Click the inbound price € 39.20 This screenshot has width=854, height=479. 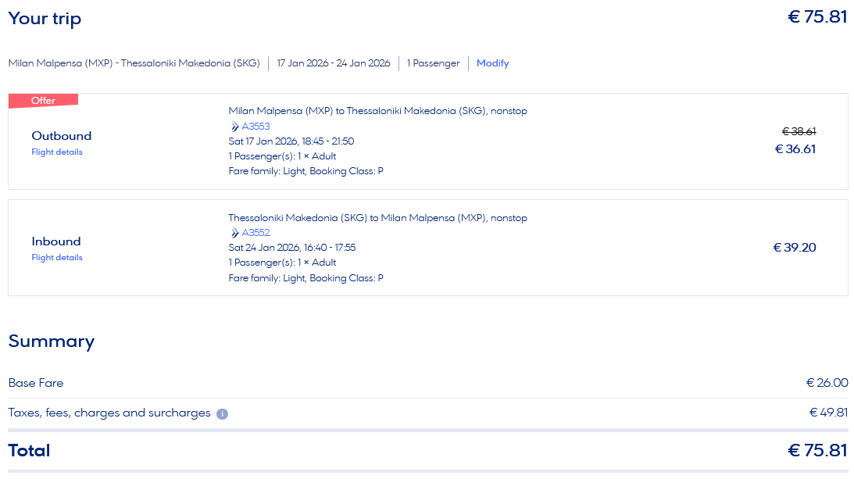point(794,248)
